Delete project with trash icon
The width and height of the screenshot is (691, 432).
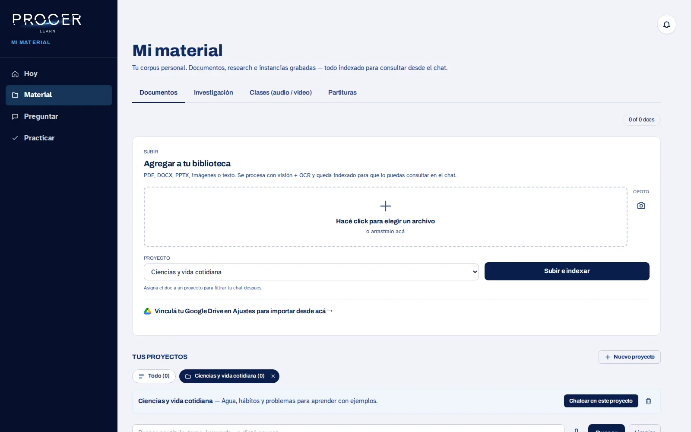point(648,401)
